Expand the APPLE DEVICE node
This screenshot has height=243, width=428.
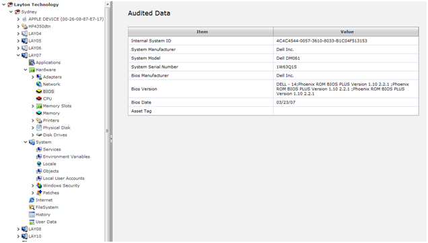[18, 19]
